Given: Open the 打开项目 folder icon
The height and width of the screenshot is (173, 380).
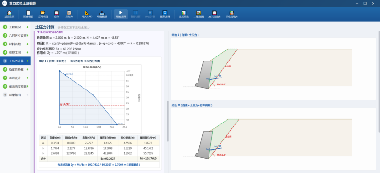Looking at the screenshot, I should [43, 14].
